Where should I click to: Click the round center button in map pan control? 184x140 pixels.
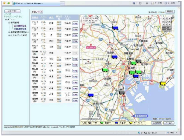tap(166, 22)
